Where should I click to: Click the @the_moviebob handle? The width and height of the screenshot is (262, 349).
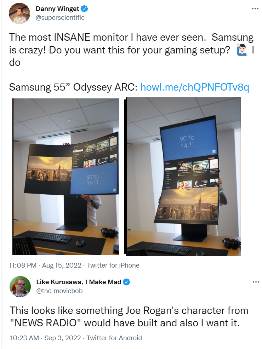point(59,291)
